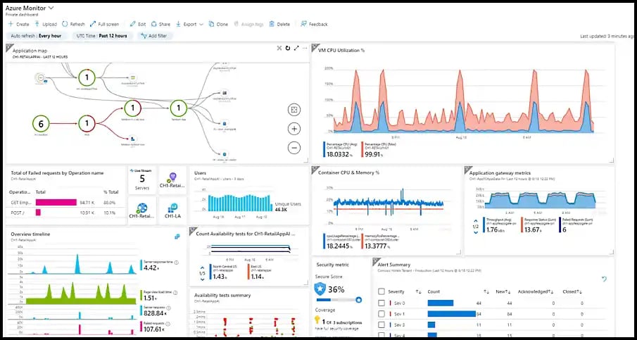The image size is (637, 340).
Task: Click the GET Emp... operation row
Action: pos(65,202)
